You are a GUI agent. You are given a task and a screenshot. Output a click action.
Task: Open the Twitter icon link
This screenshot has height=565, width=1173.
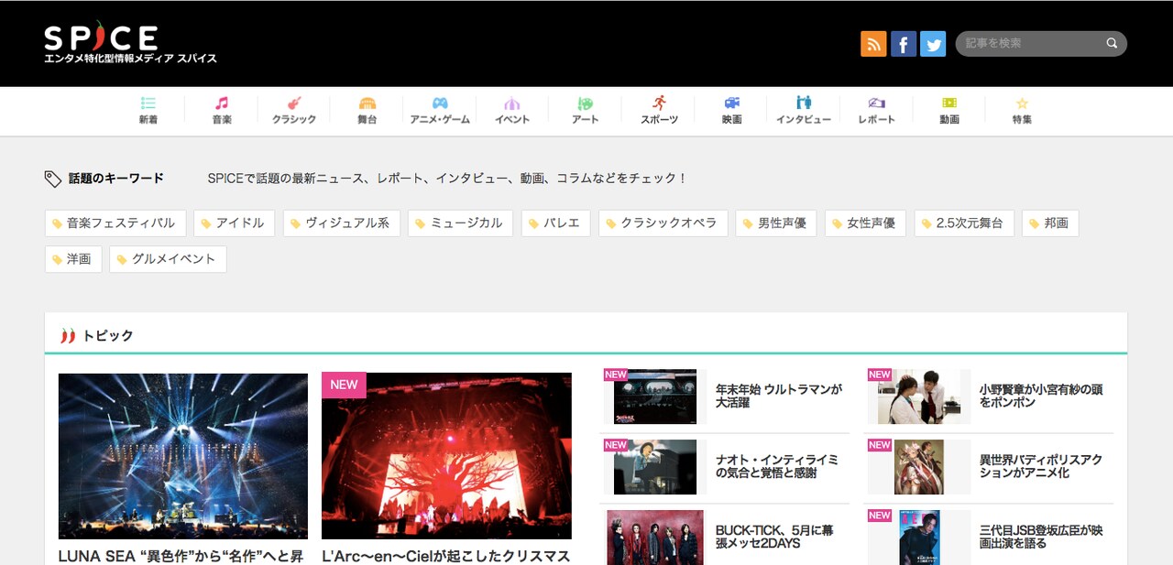pos(933,44)
